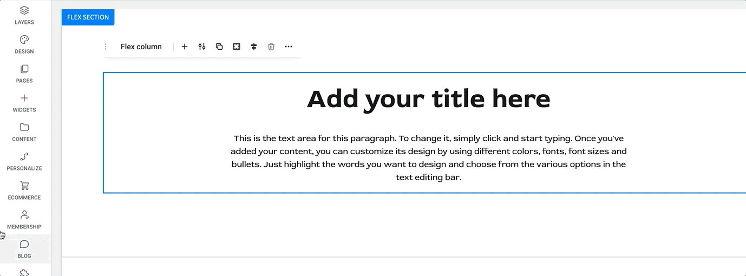Select the FLEX SECTION label tab
746x276 pixels.
click(88, 17)
